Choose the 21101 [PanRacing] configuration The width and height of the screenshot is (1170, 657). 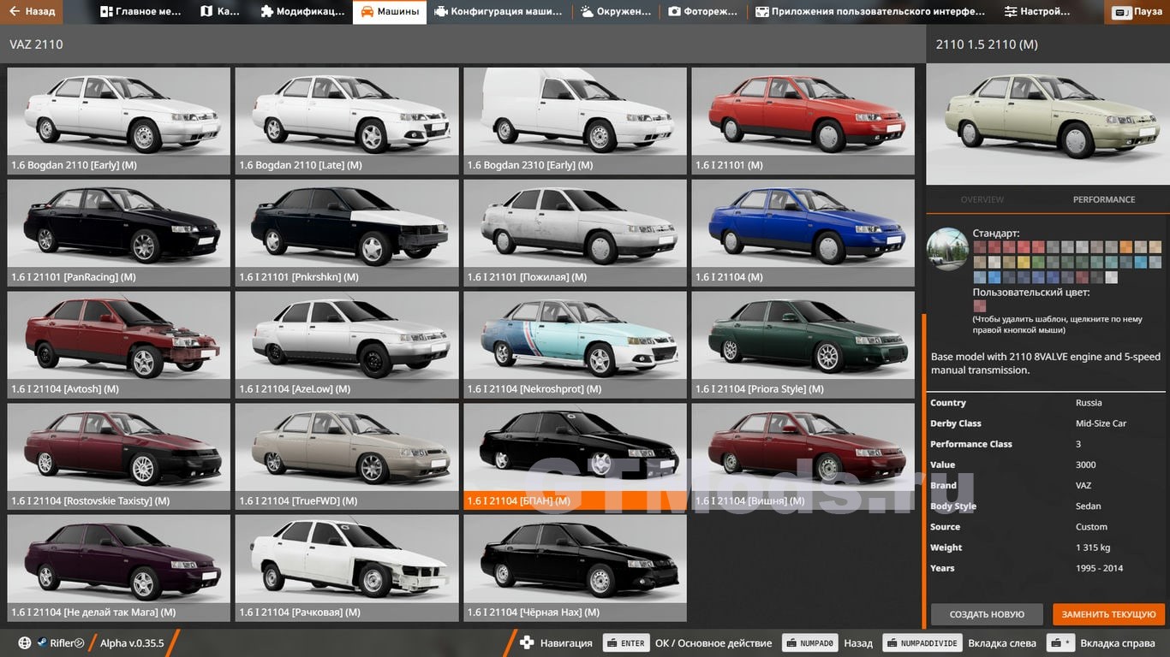click(119, 233)
